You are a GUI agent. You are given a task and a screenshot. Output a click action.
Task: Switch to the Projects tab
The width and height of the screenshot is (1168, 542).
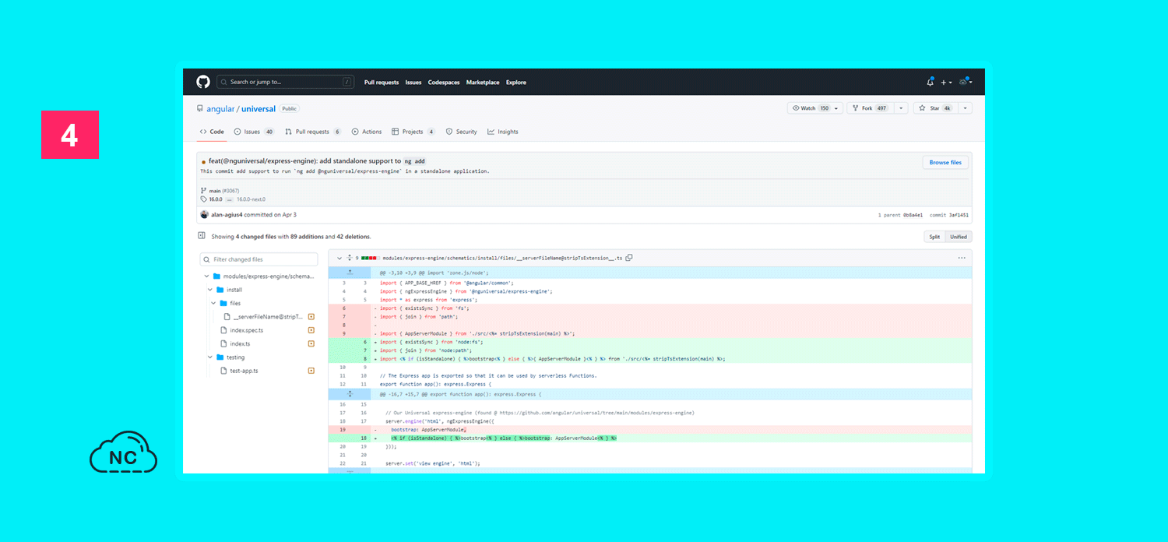click(x=413, y=132)
